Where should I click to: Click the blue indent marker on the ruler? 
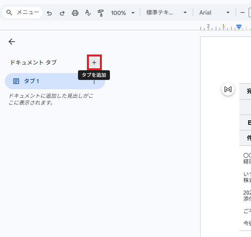click(x=239, y=27)
